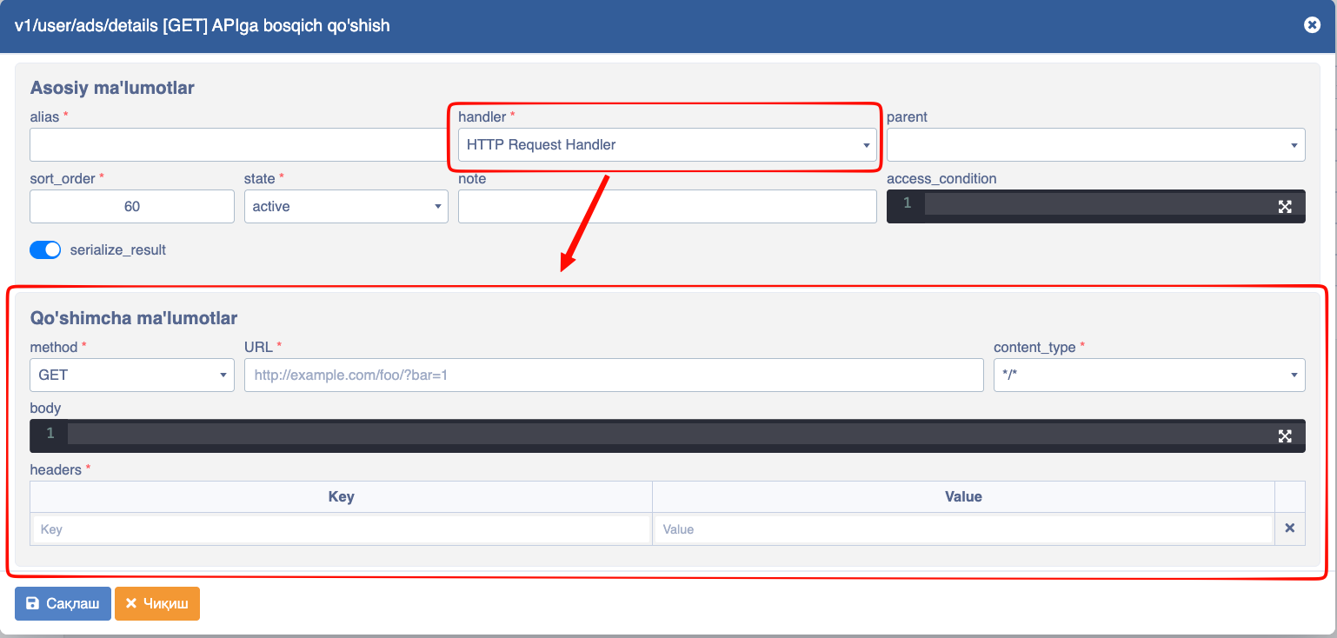Click the serialize_result label text
Viewport: 1337px width, 638px height.
(117, 249)
